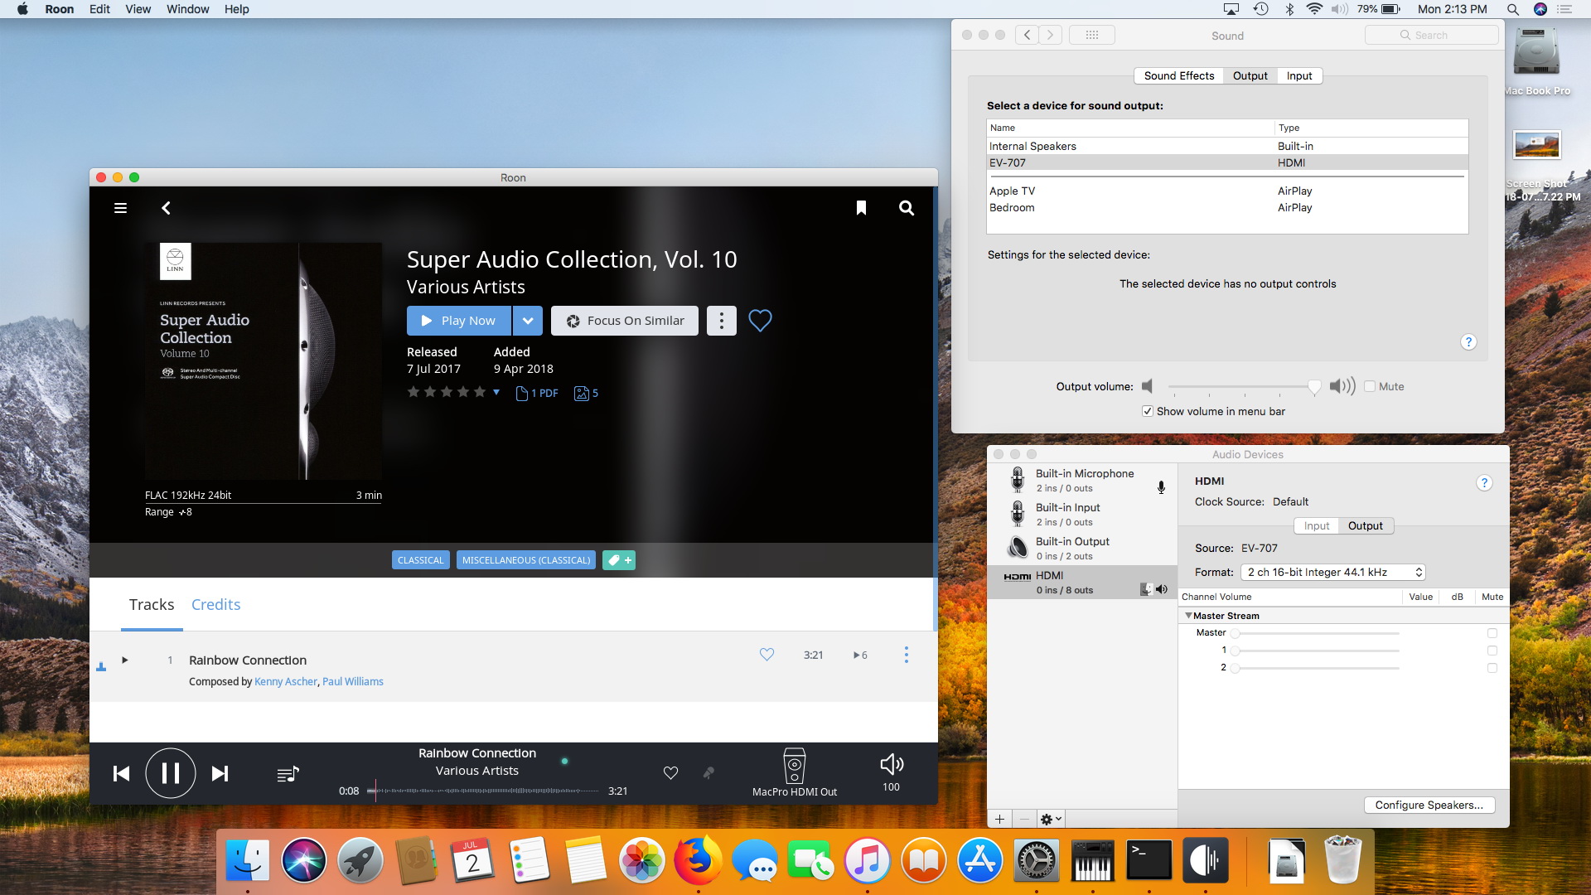Click the Play Now button
The image size is (1591, 895).
459,321
